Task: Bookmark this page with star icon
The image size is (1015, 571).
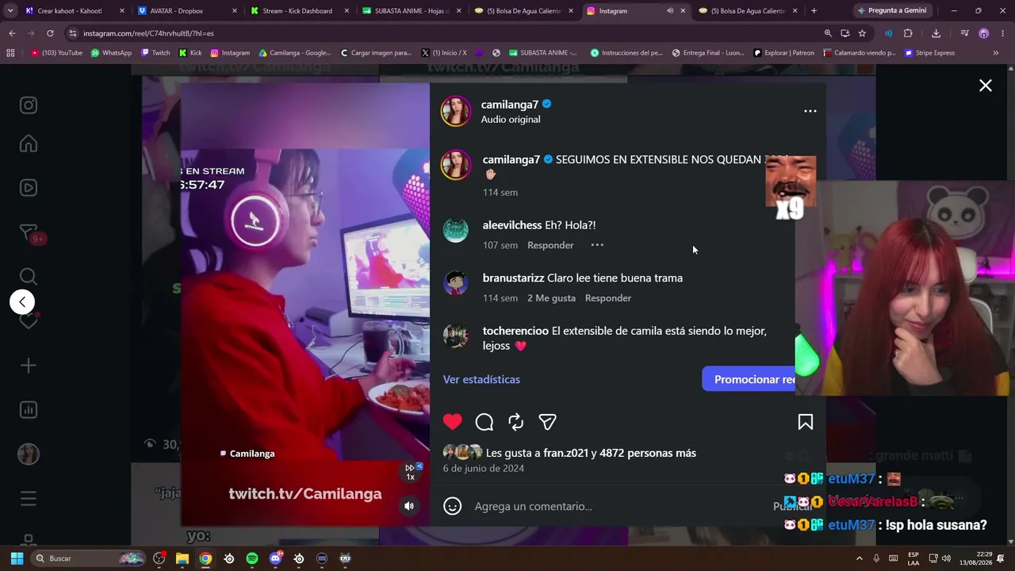Action: coord(862,33)
